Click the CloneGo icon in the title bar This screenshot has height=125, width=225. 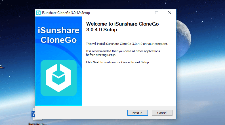click(x=38, y=13)
